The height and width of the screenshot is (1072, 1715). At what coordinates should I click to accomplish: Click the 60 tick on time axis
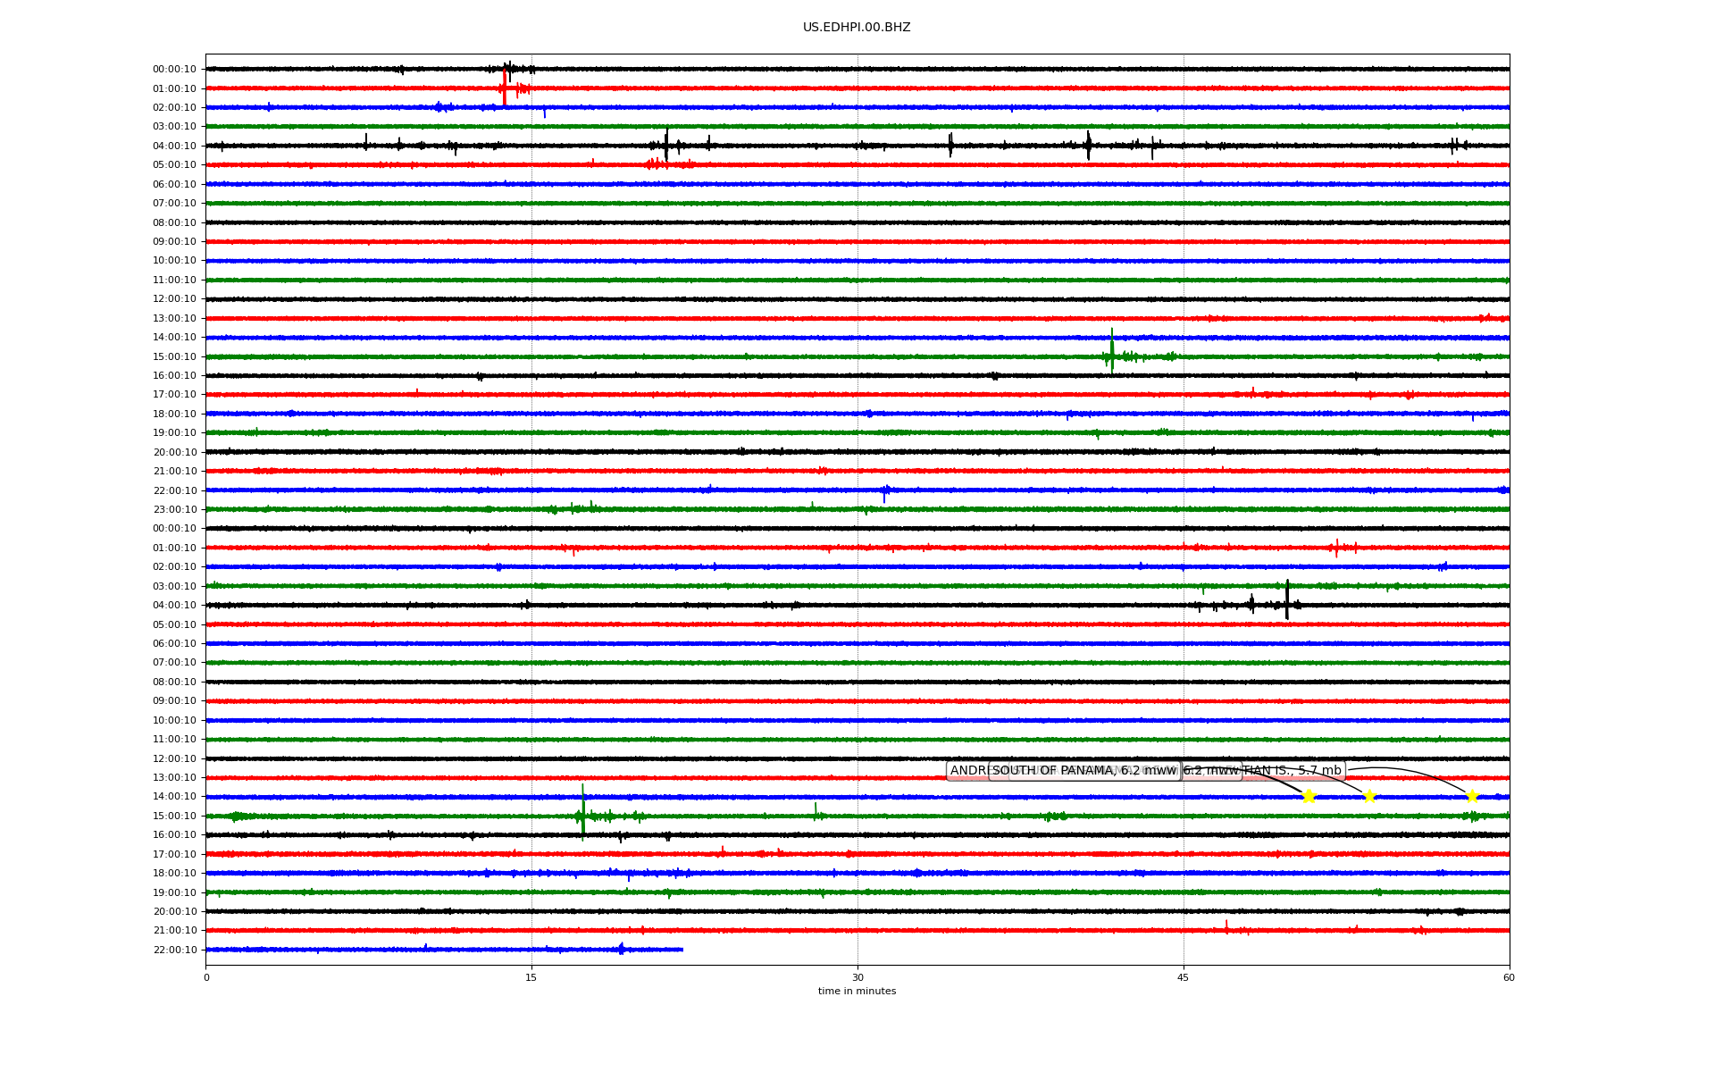coord(1509,977)
